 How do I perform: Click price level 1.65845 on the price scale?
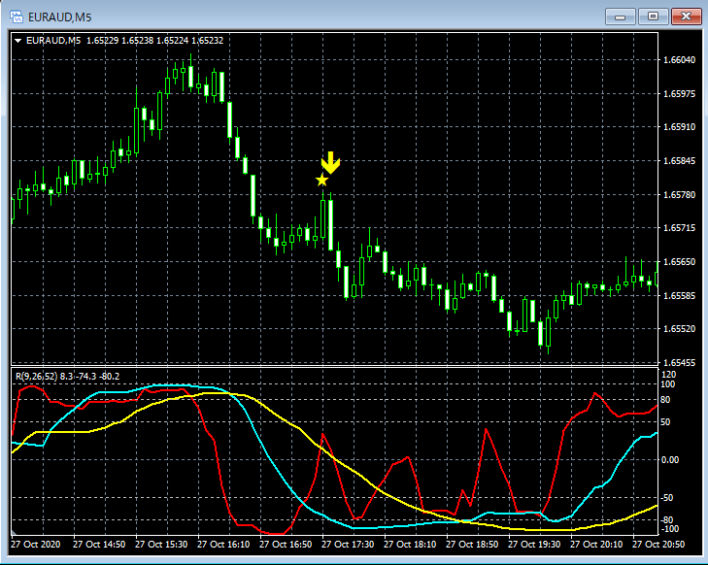pos(679,160)
